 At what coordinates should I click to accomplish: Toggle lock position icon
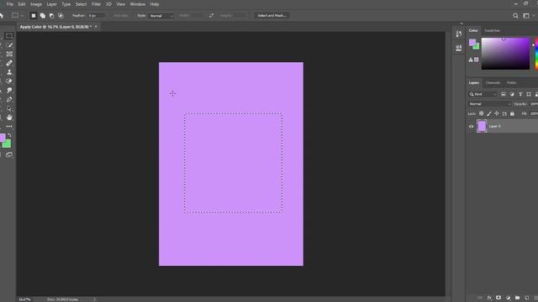coord(497,113)
